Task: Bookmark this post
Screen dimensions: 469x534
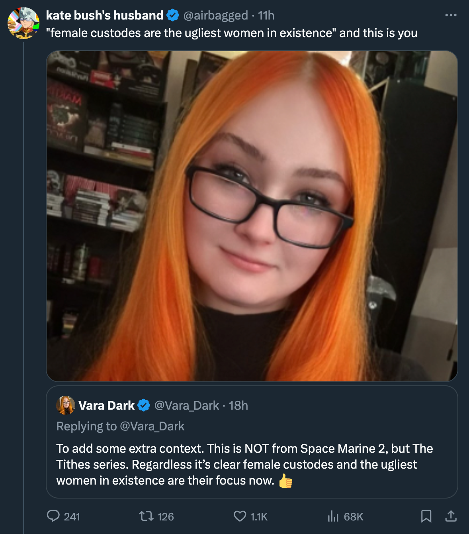Action: tap(426, 516)
